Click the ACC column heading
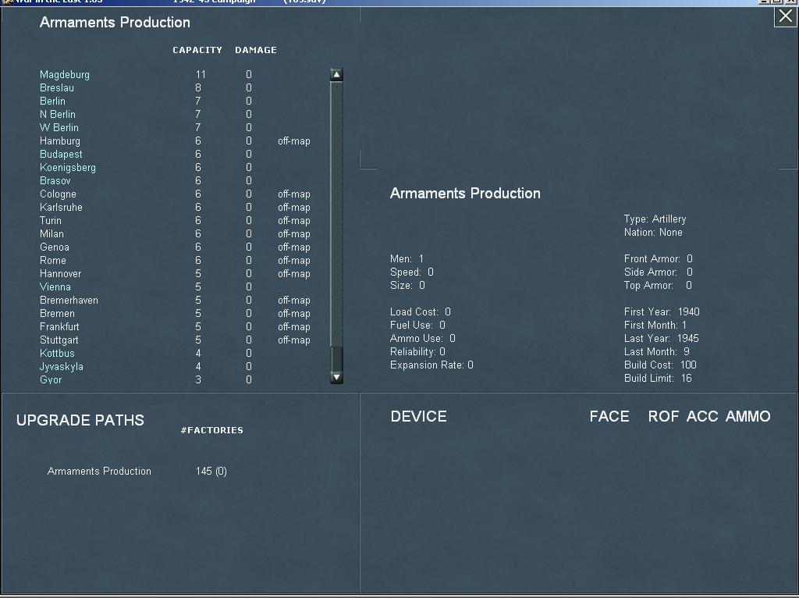The height and width of the screenshot is (598, 799). (701, 417)
